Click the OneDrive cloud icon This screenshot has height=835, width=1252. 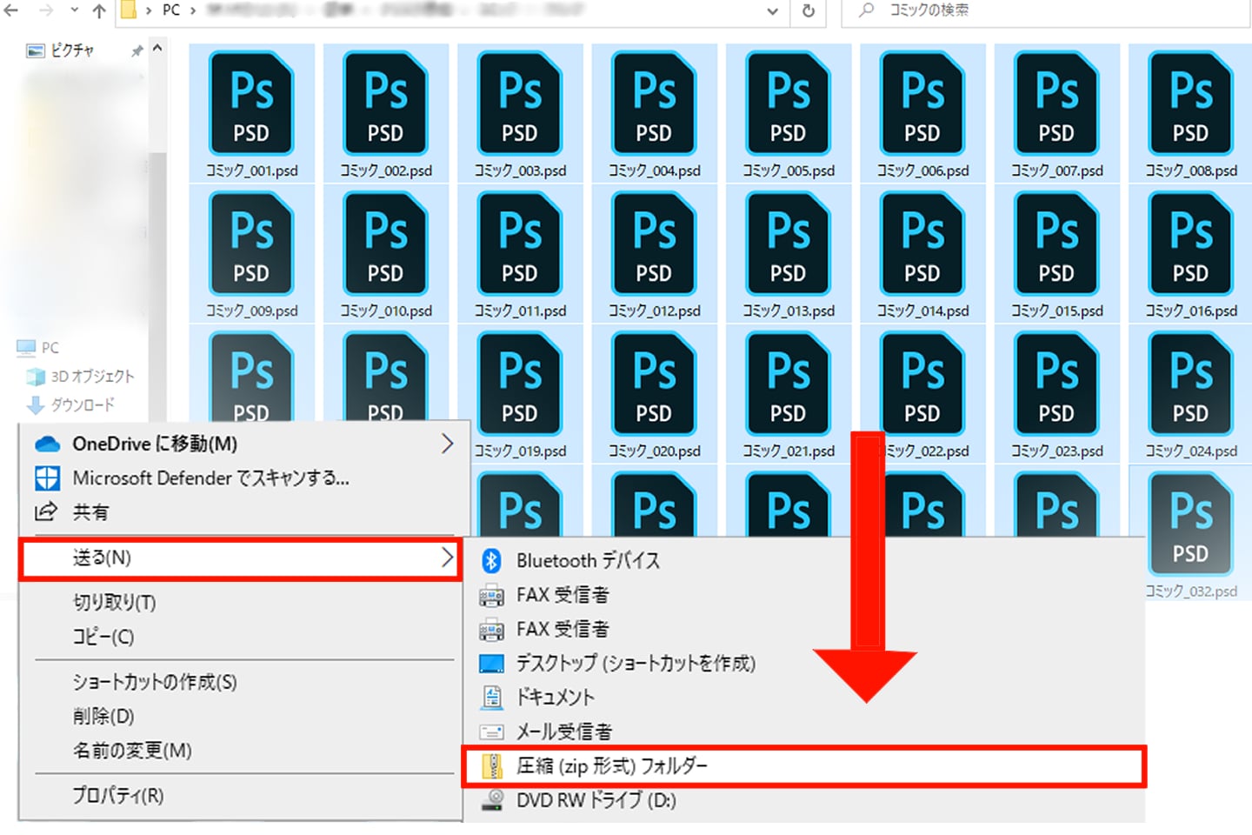[47, 444]
